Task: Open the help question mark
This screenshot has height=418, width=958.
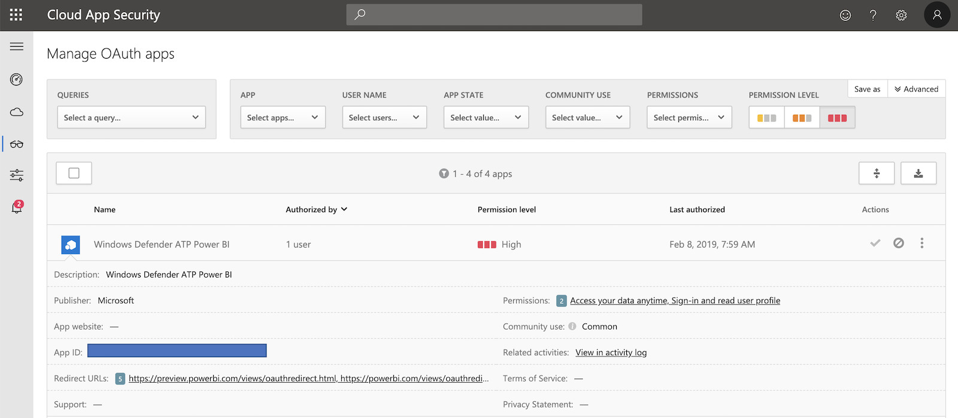Action: click(873, 16)
